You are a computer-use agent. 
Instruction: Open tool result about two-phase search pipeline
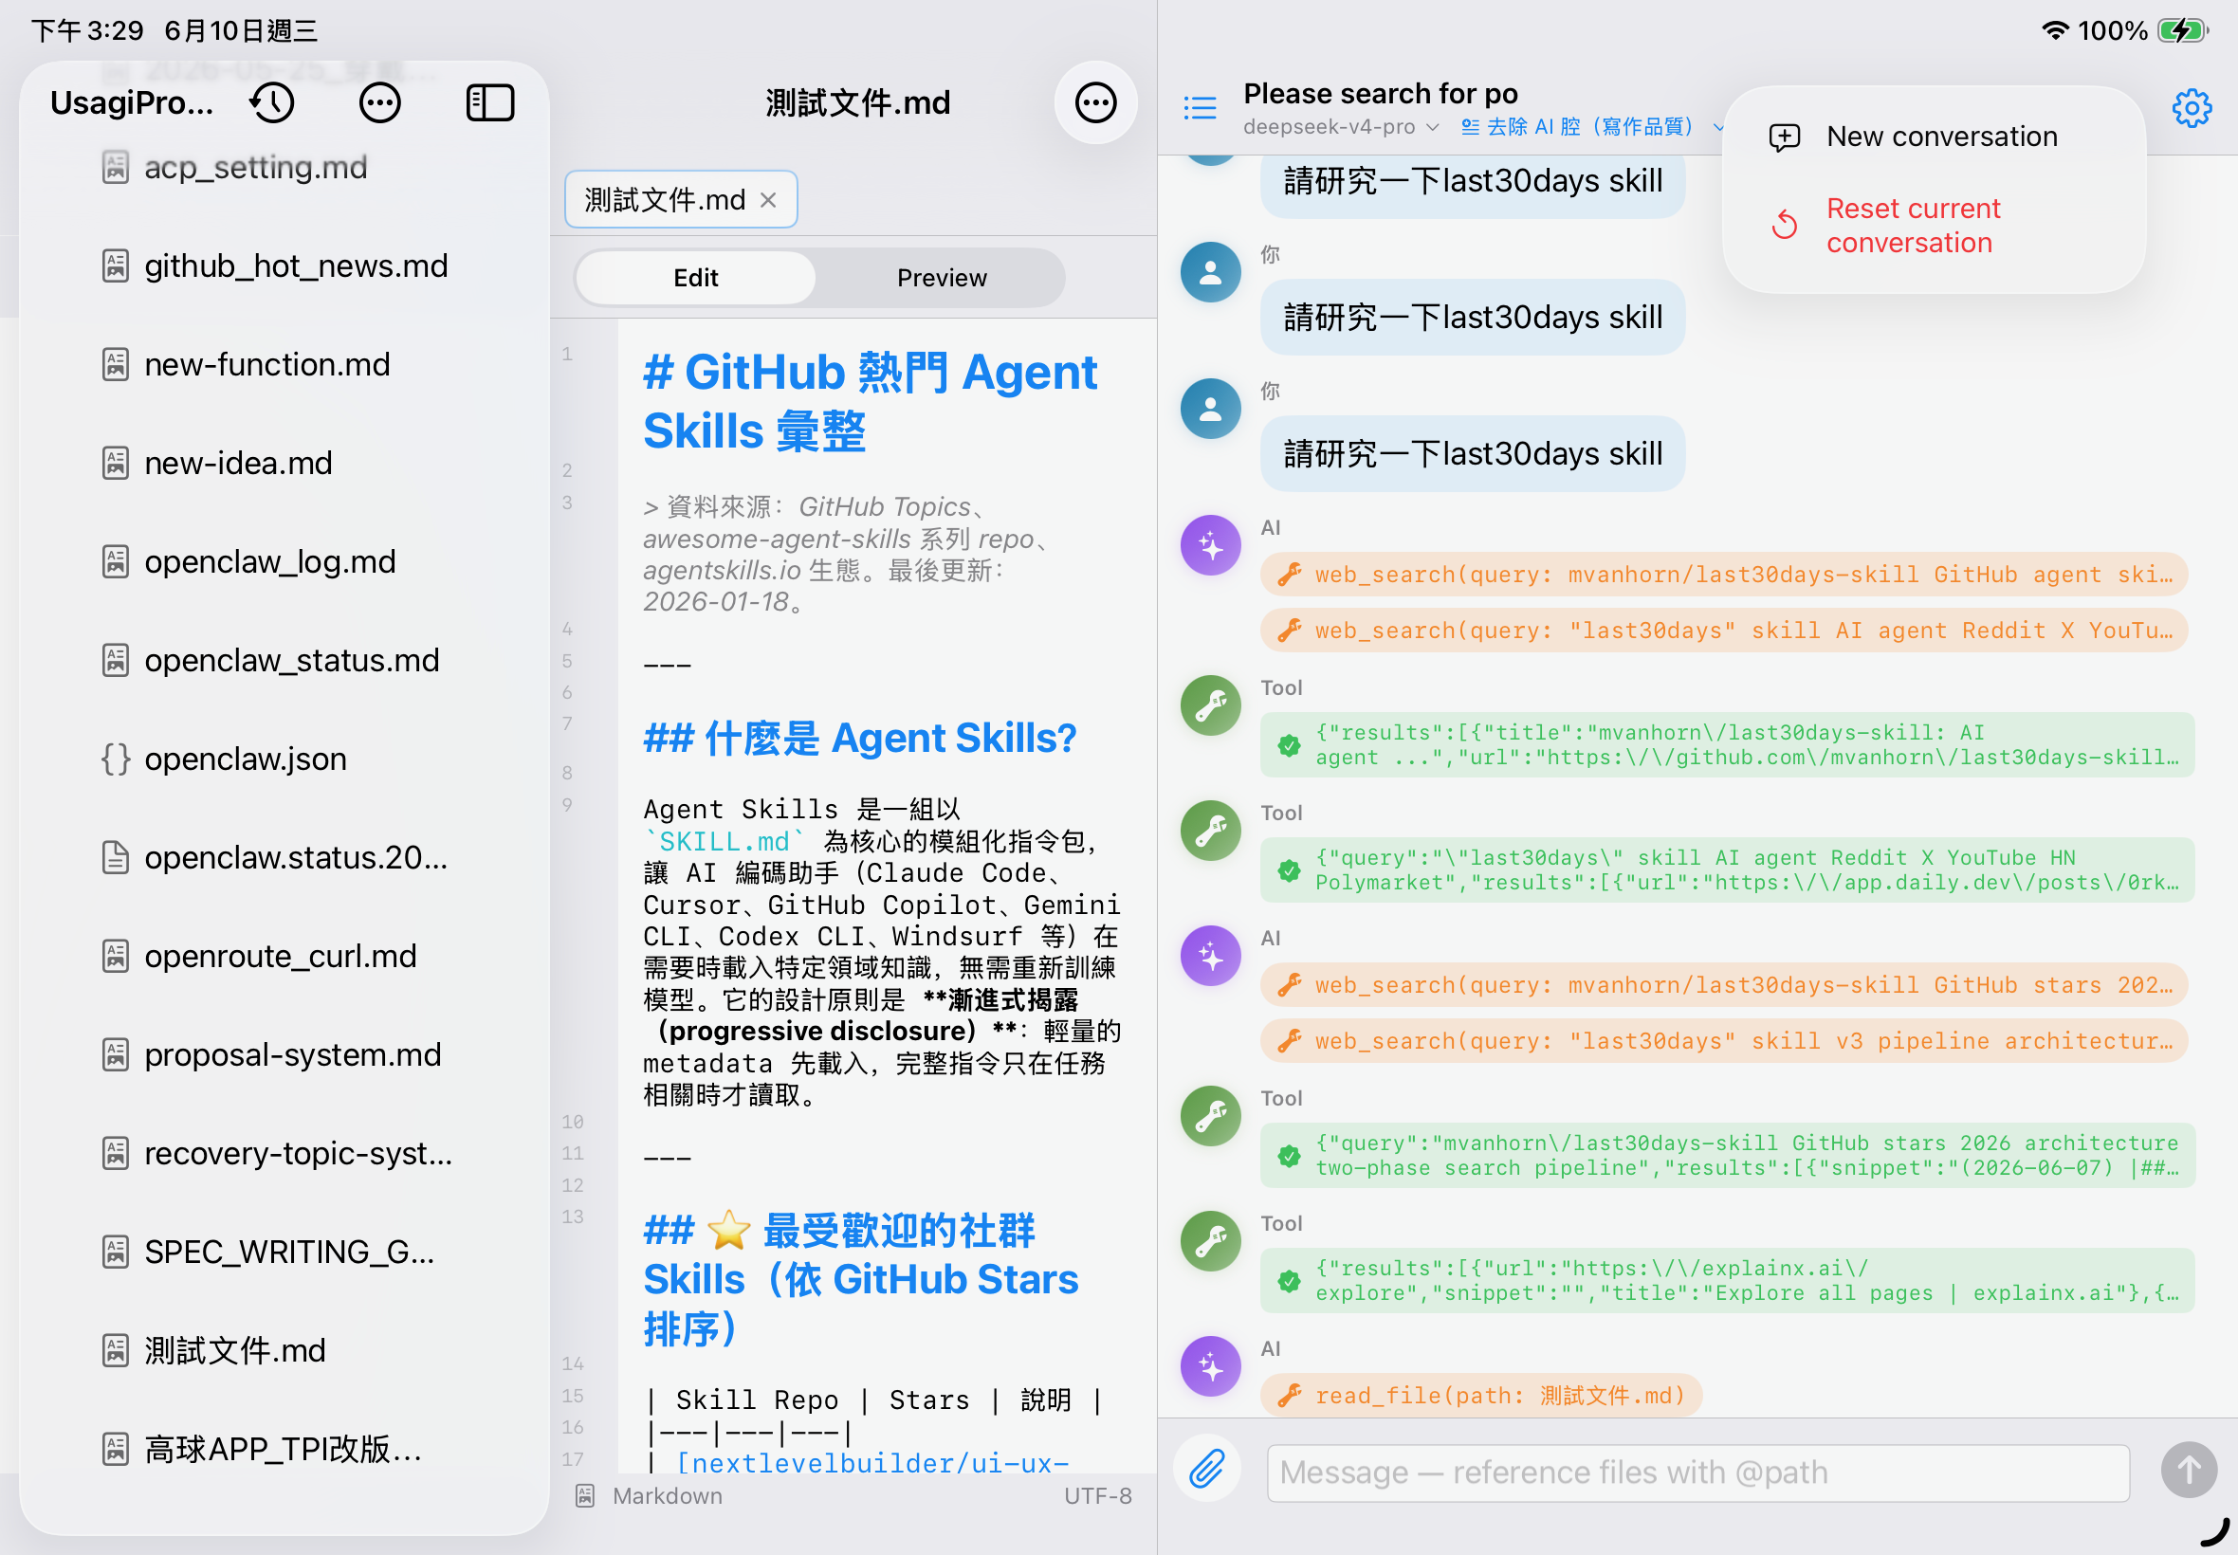(x=1727, y=1156)
